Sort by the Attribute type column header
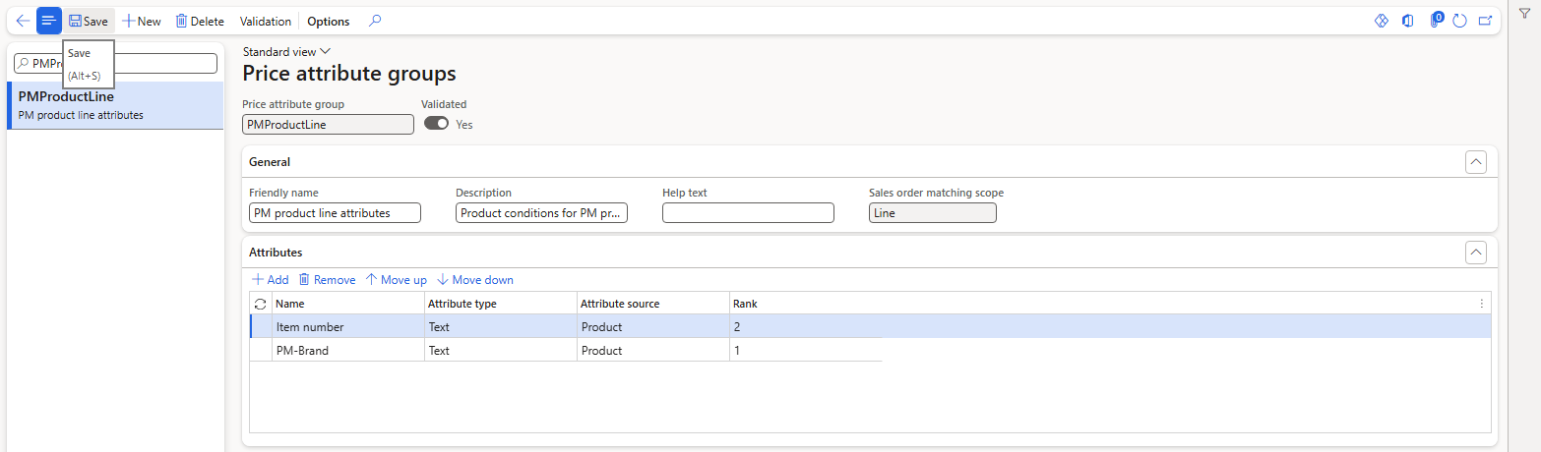The width and height of the screenshot is (1541, 452). [500, 304]
